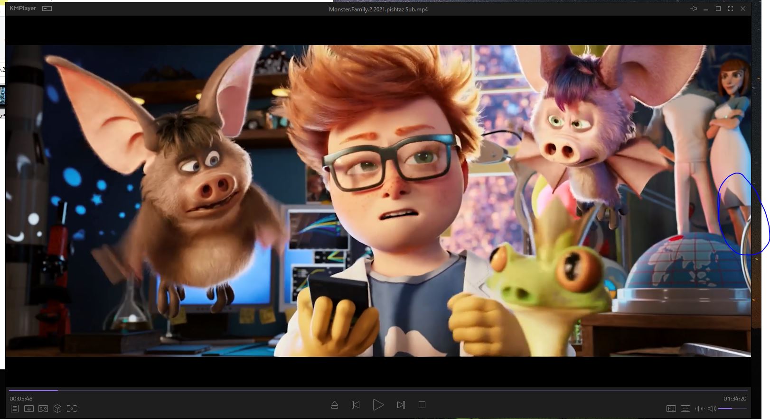Viewport: 770px width, 419px height.
Task: Click the 3D cube icon
Action: click(x=57, y=409)
